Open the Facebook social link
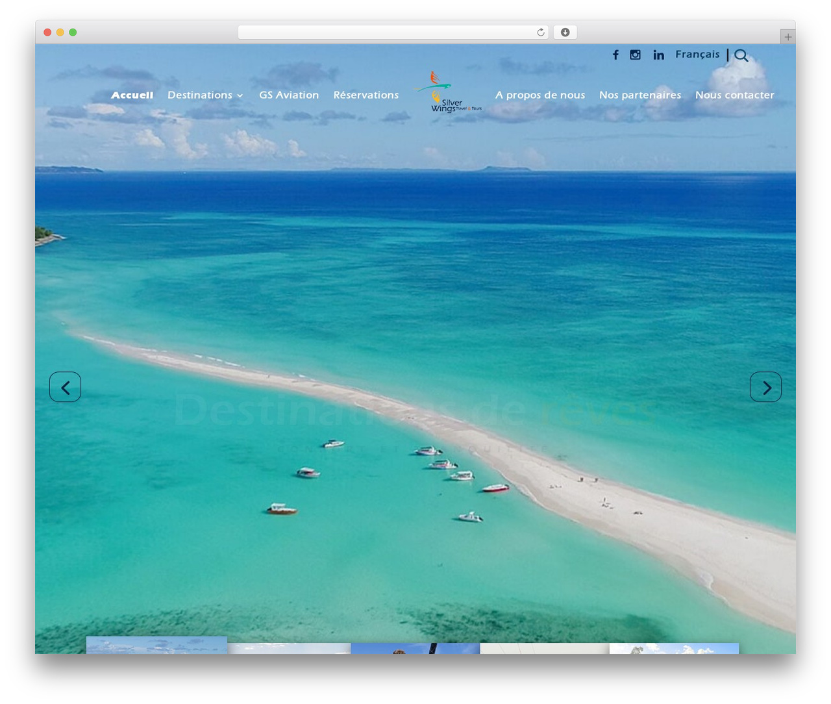This screenshot has width=831, height=704. (x=615, y=55)
